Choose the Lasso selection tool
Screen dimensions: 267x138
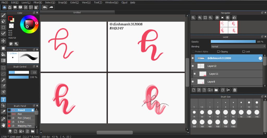tap(3, 74)
